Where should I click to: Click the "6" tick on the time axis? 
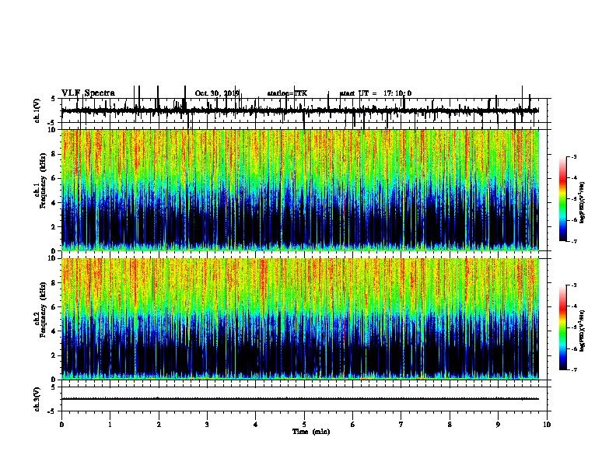pyautogui.click(x=353, y=425)
